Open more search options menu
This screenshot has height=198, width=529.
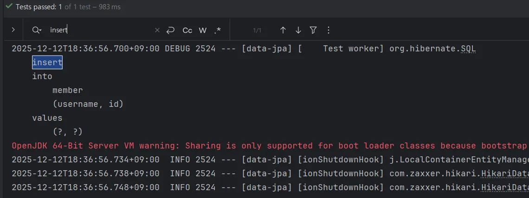click(328, 30)
